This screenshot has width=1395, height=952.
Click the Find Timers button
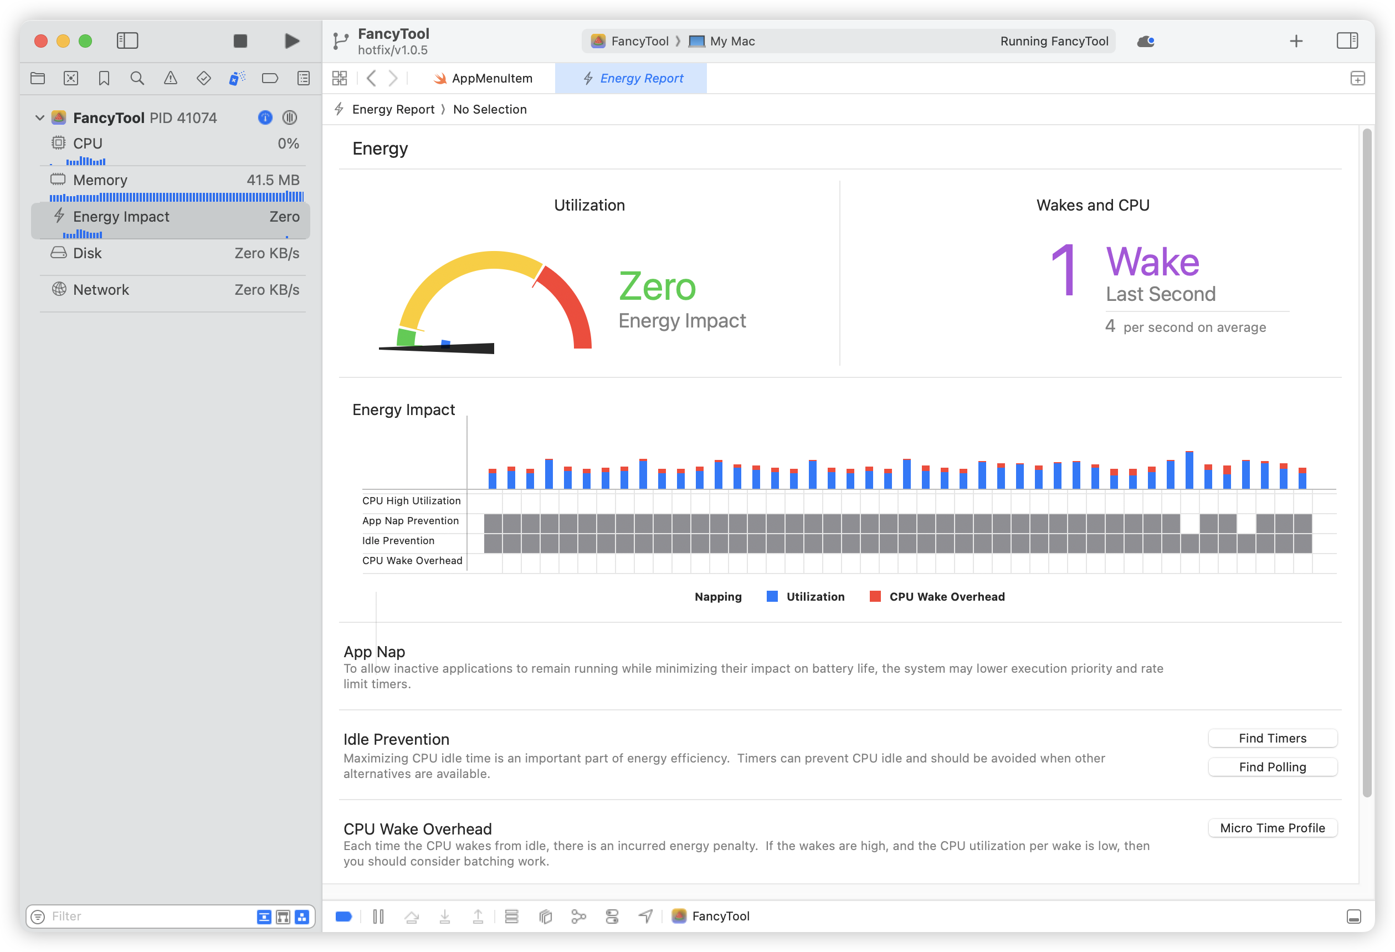point(1272,738)
